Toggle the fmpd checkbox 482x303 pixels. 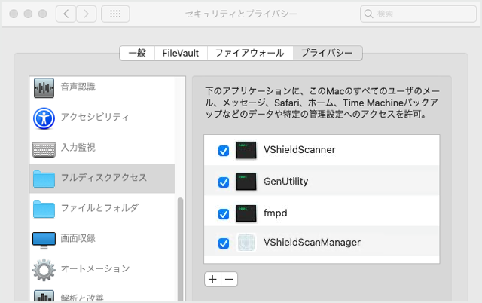click(x=224, y=214)
